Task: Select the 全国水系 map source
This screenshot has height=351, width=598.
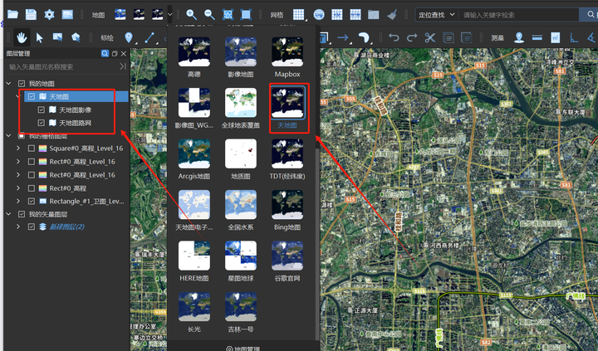Action: 241,210
